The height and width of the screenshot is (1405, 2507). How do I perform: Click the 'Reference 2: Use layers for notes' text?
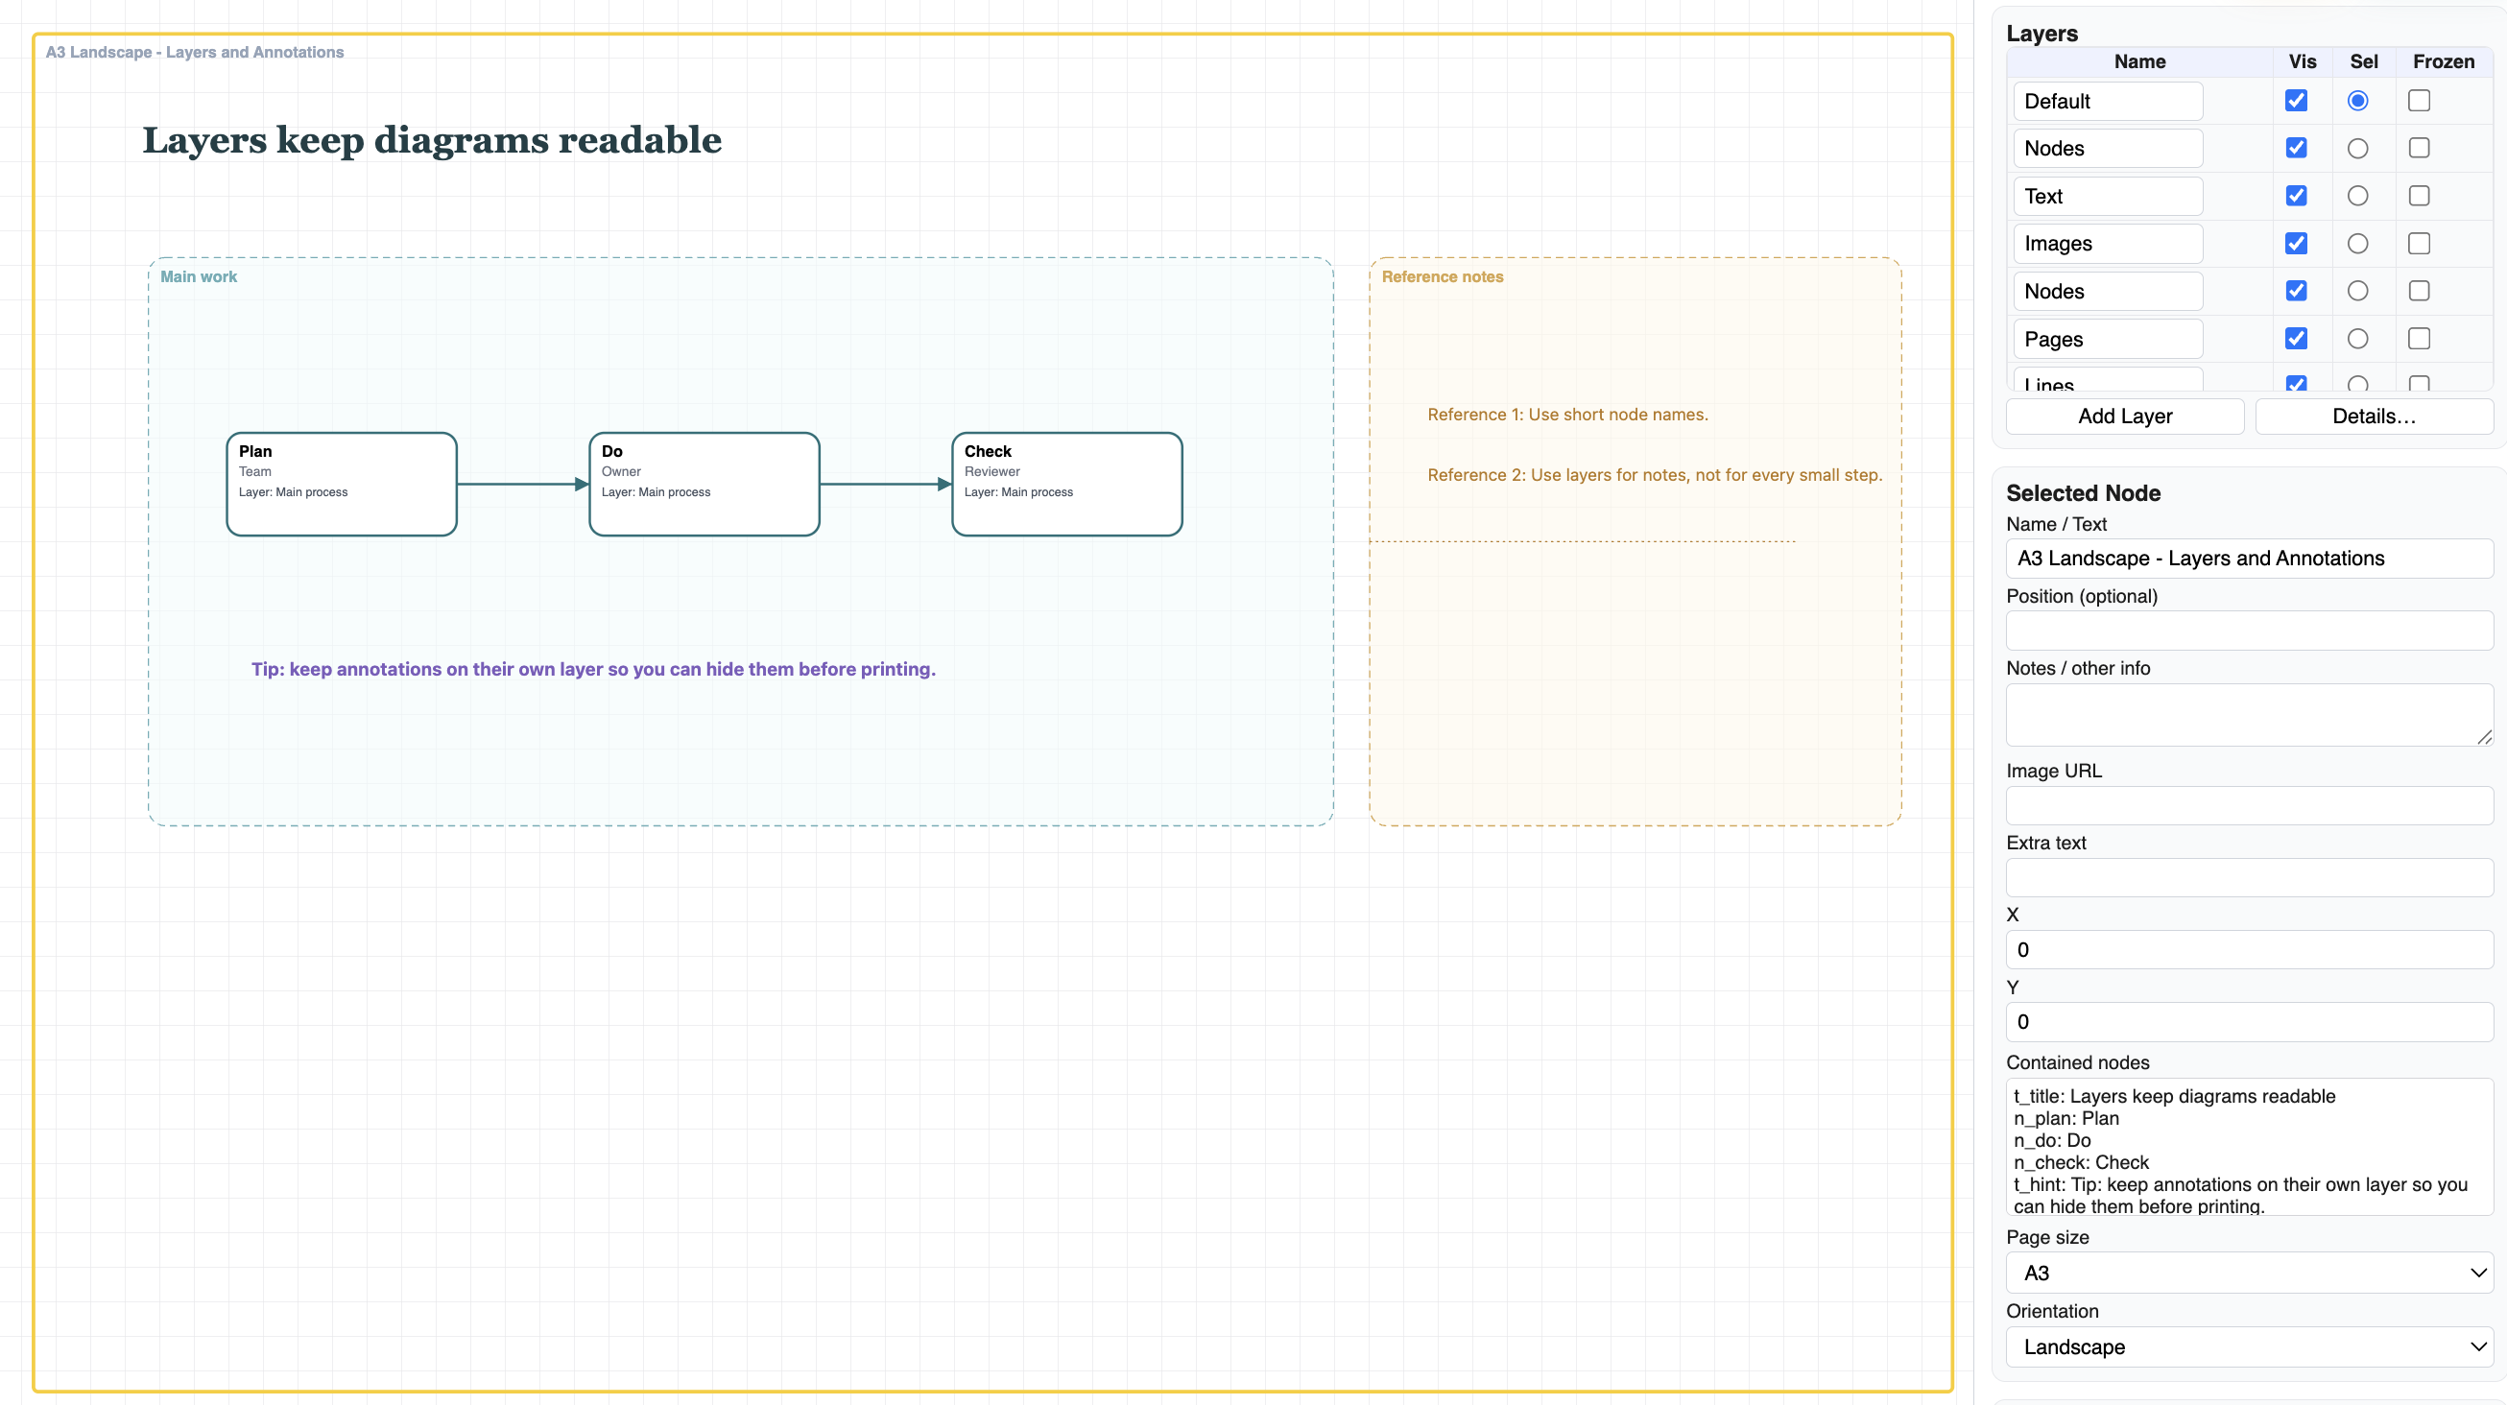tap(1655, 475)
